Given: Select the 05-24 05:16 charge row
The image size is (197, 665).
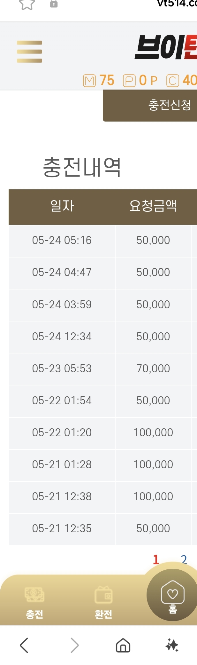Looking at the screenshot, I should tap(103, 241).
